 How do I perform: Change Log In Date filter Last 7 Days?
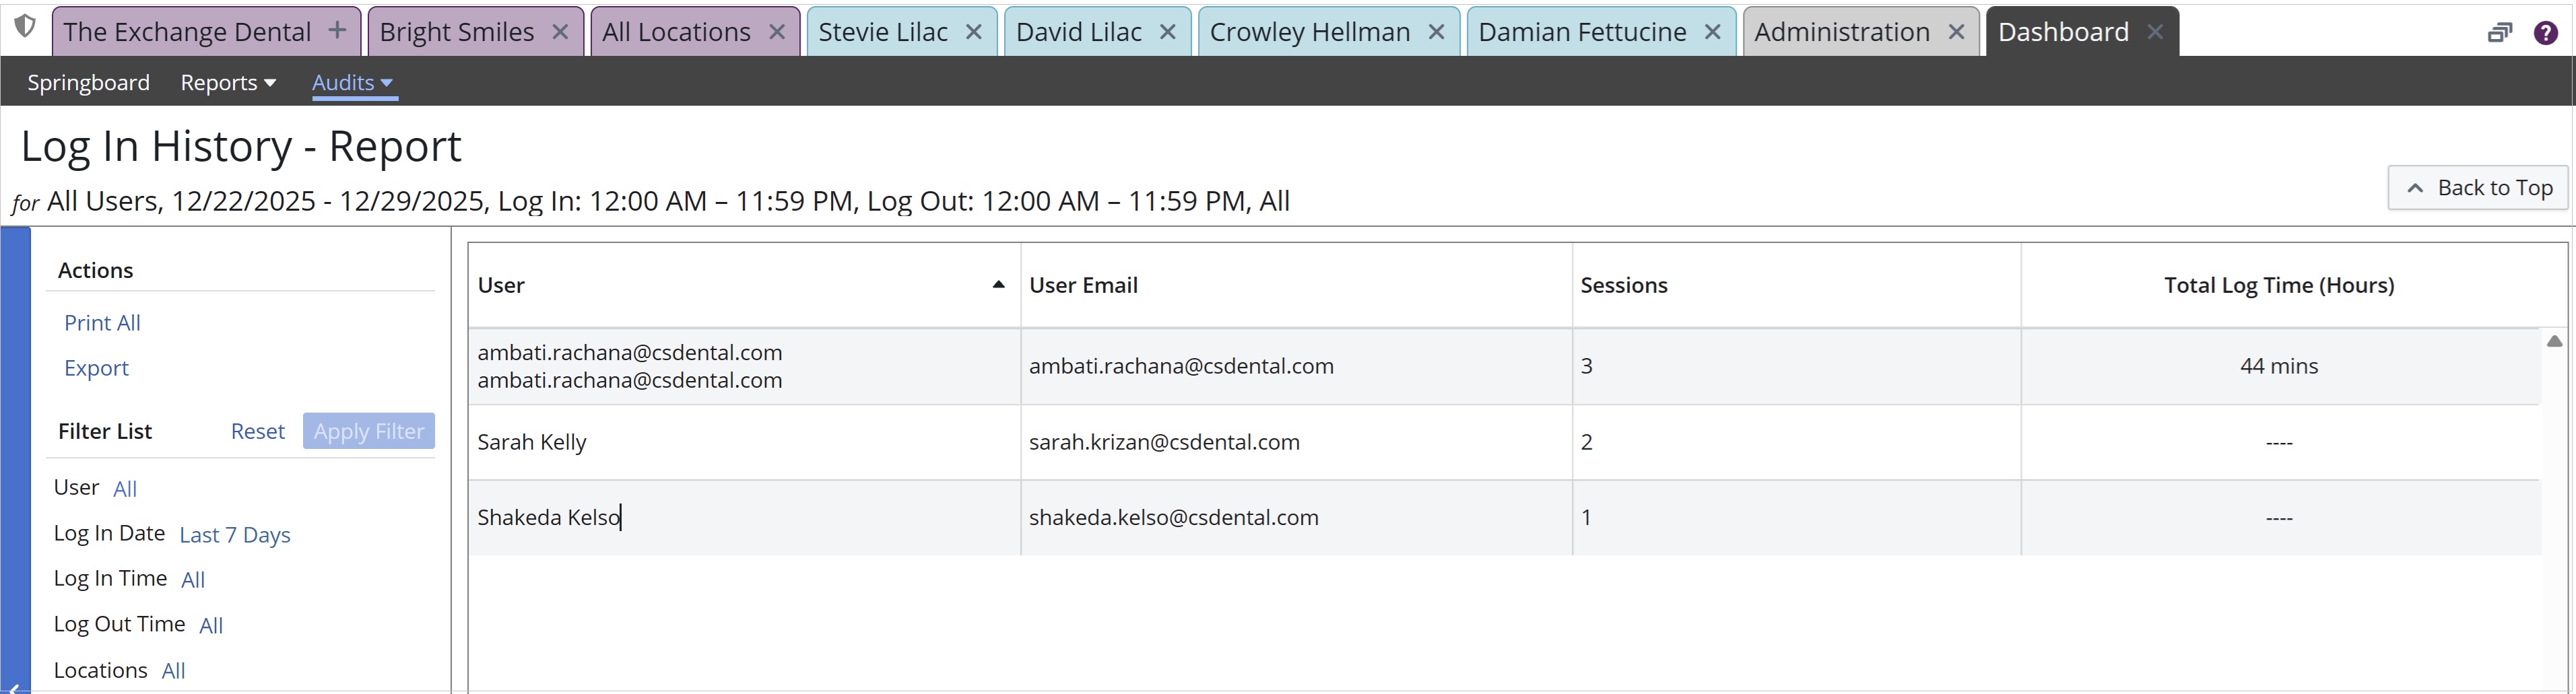(235, 535)
